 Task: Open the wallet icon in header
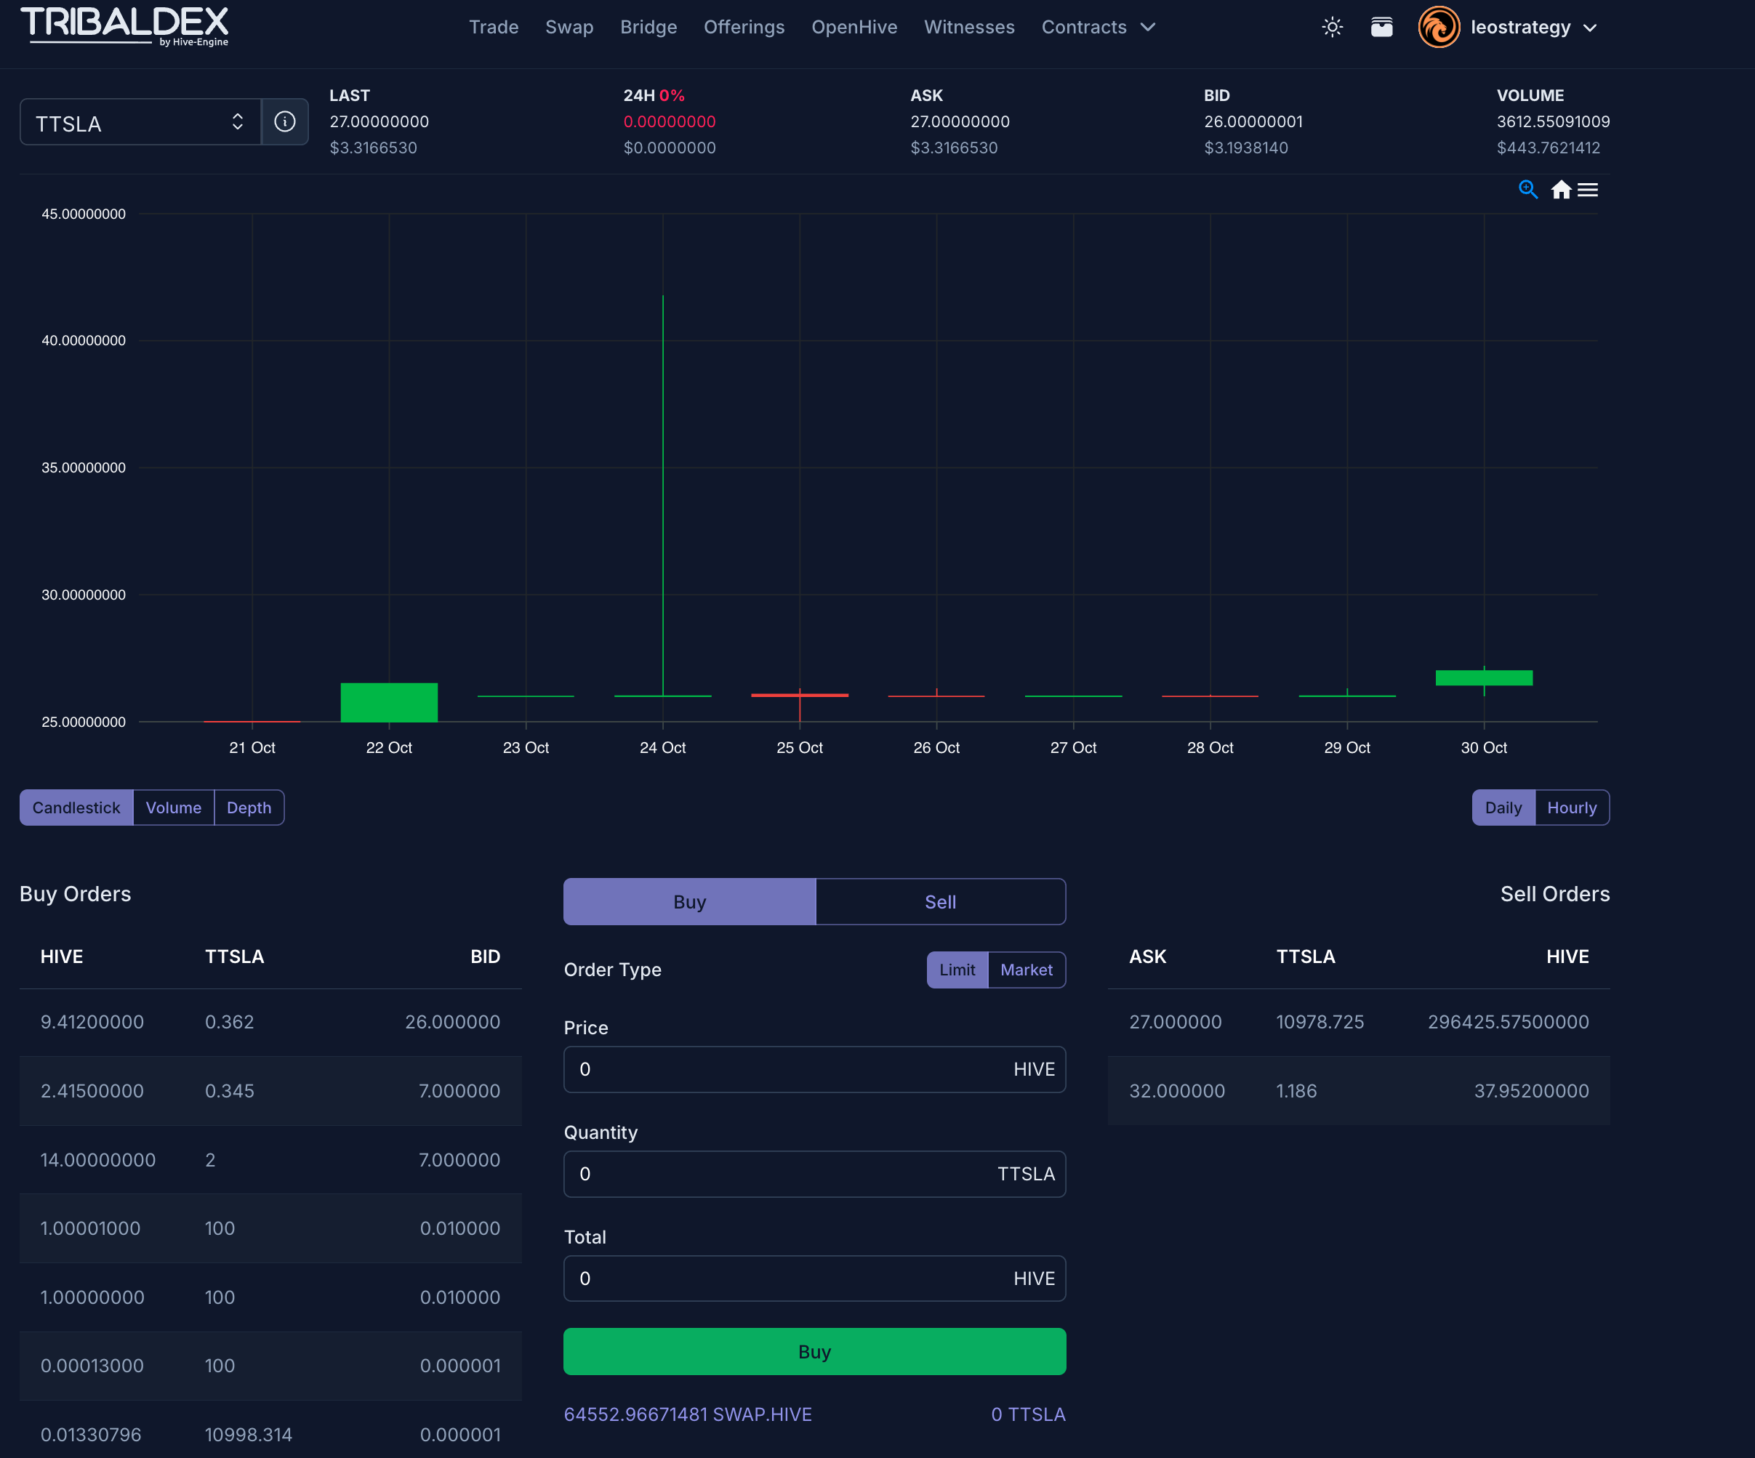pyautogui.click(x=1381, y=28)
